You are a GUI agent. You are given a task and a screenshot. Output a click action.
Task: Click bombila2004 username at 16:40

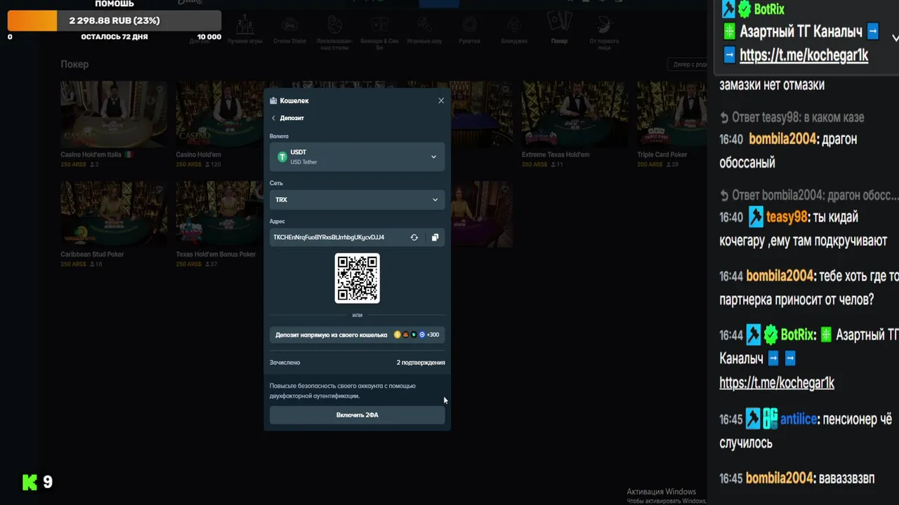[x=782, y=139]
